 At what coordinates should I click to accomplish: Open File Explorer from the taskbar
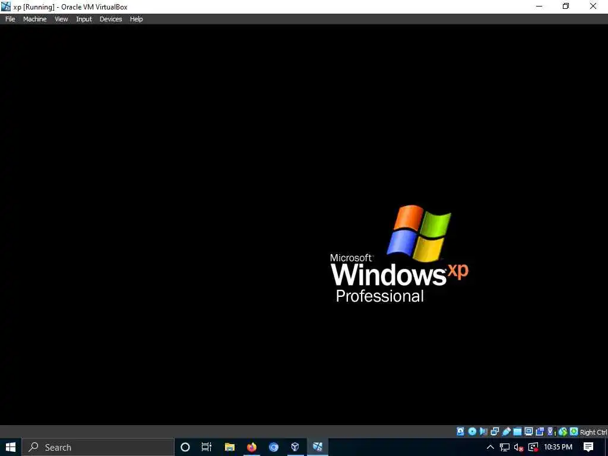click(x=230, y=447)
